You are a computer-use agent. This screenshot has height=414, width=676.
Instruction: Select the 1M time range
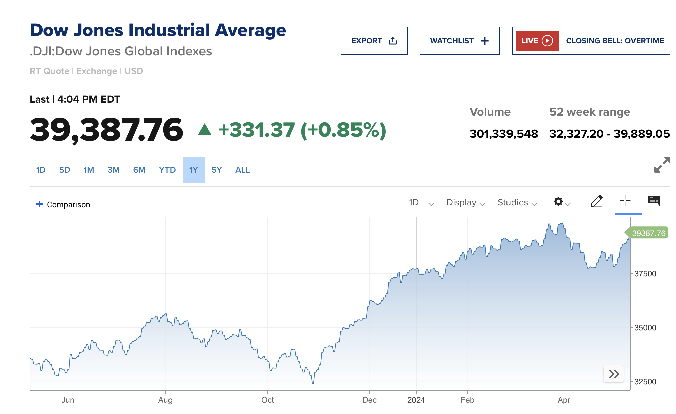tap(89, 170)
